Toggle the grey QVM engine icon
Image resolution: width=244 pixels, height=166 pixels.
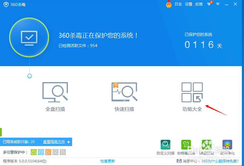55,152
